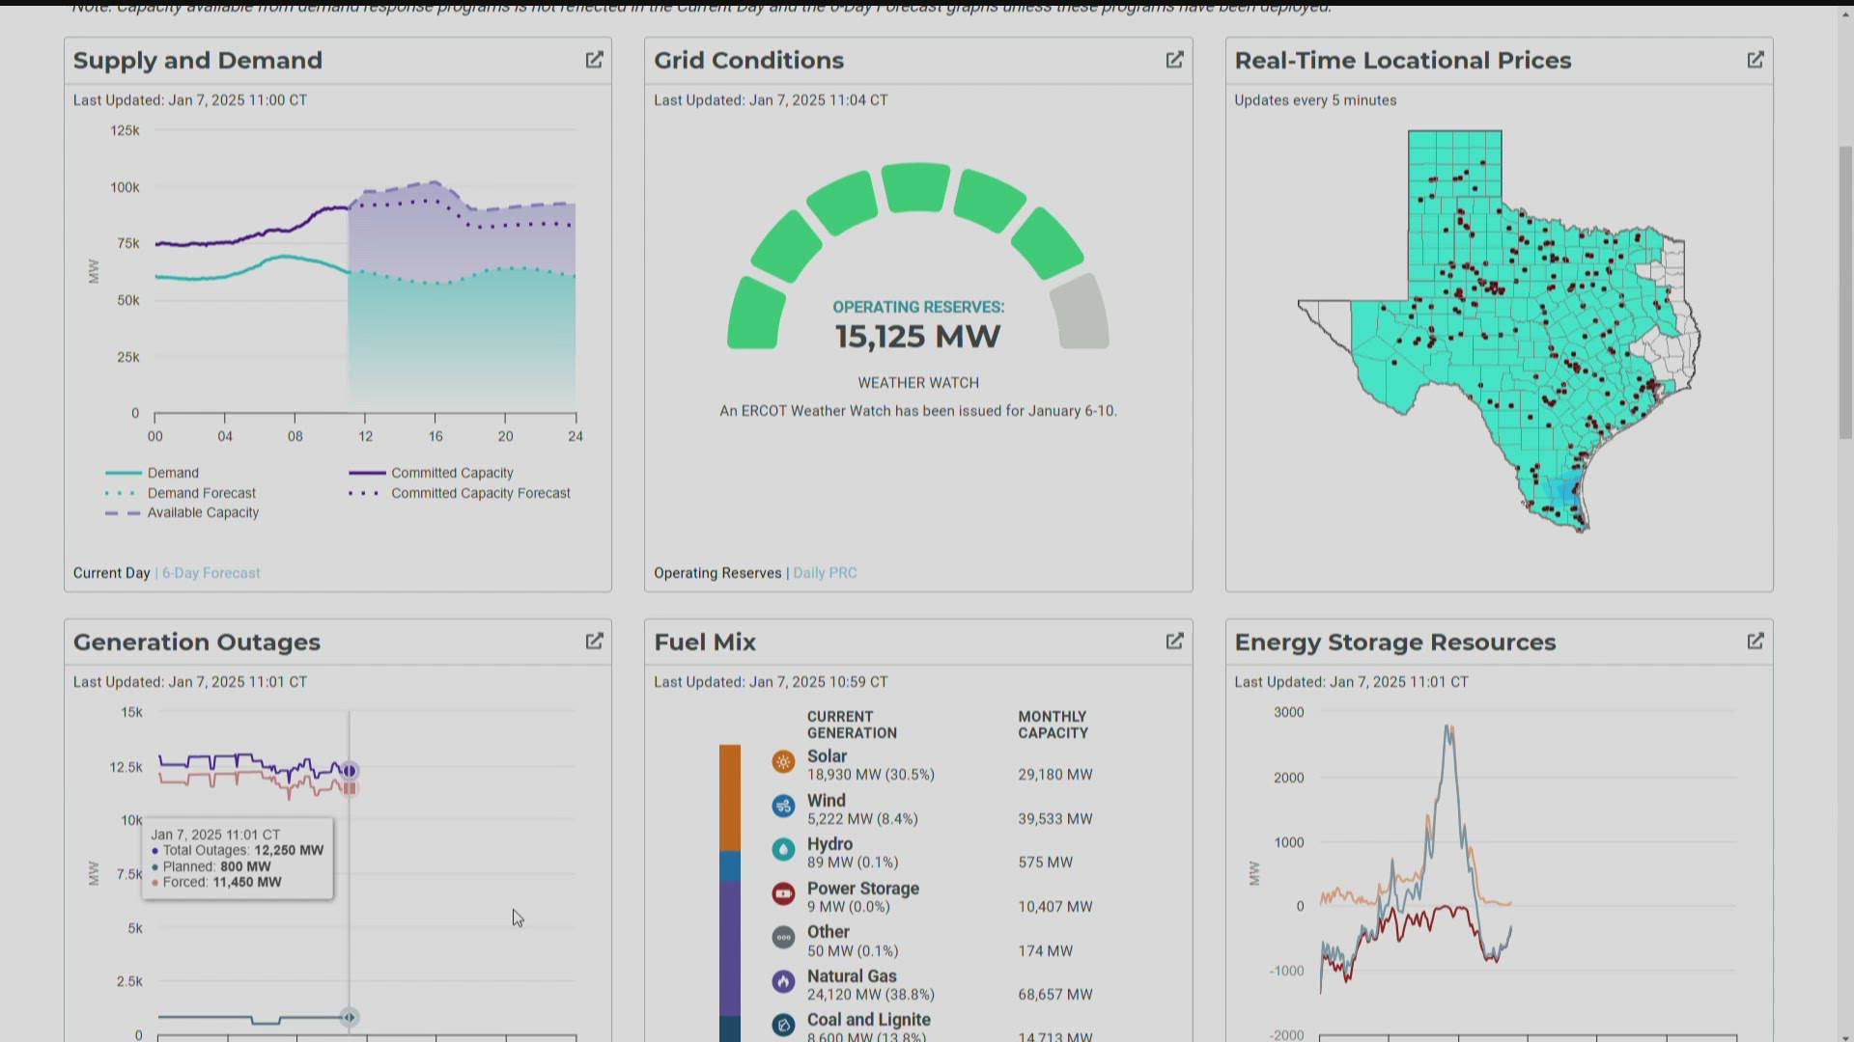Click the grey last segment of reserves gauge

tap(1080, 312)
